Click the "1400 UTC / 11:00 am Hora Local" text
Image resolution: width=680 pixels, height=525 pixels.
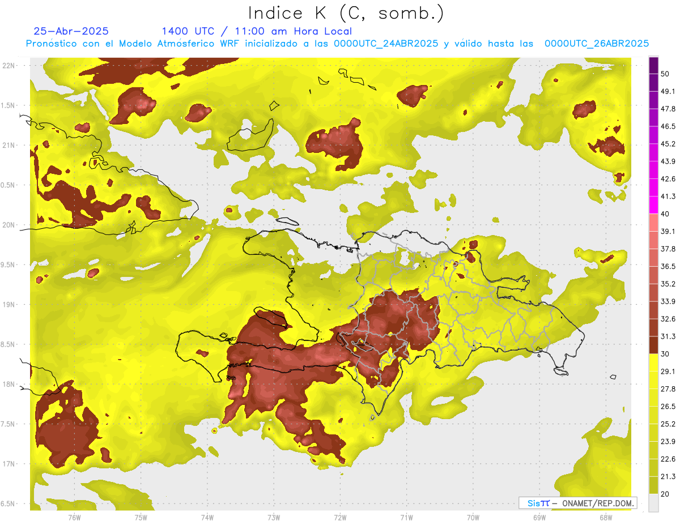257,31
